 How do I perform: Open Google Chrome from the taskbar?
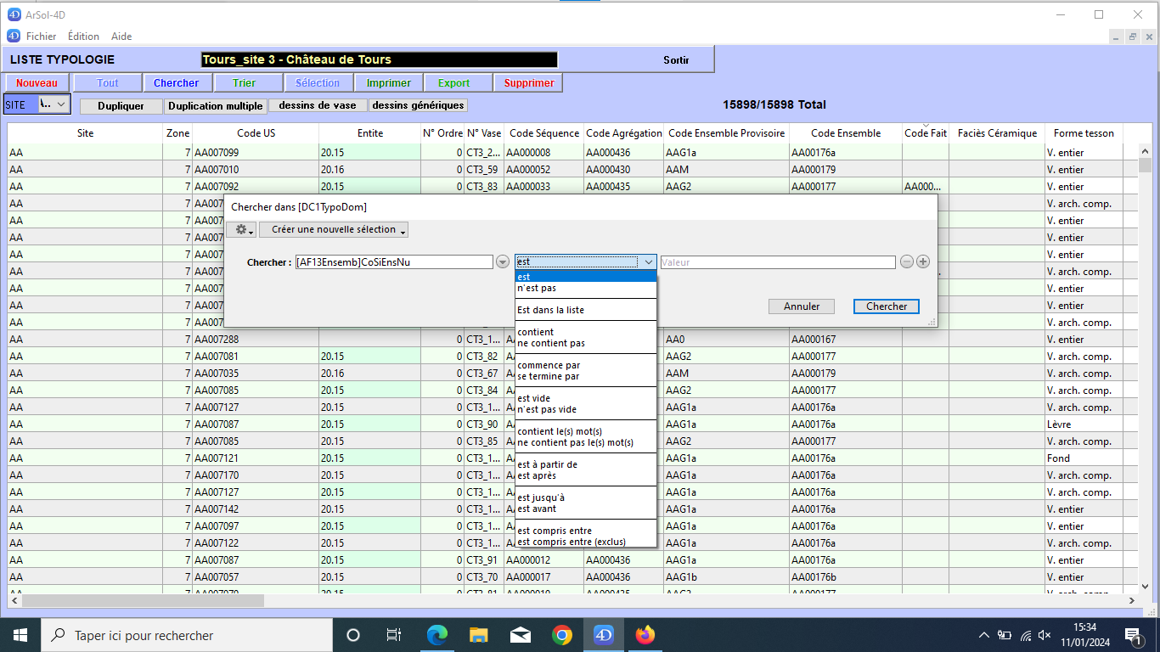click(561, 635)
